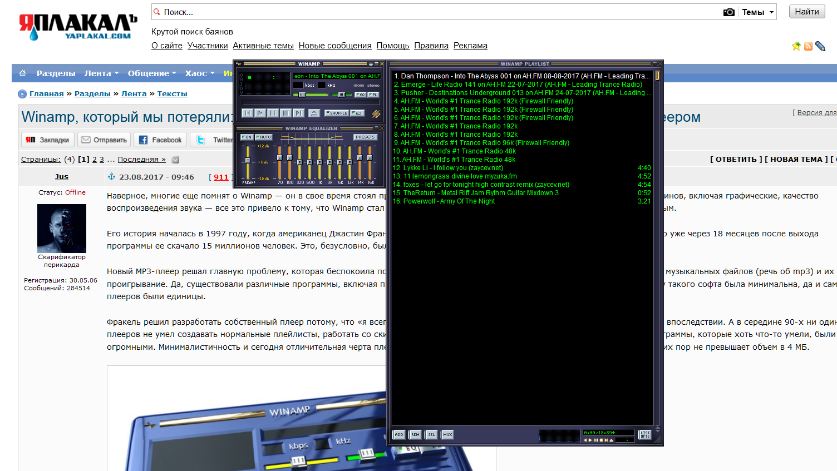Viewport: 837px width, 471px height.
Task: Open the Новые сообщения link
Action: (x=335, y=46)
